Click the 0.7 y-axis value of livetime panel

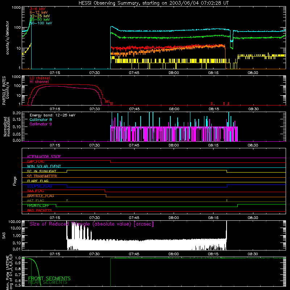(18, 275)
